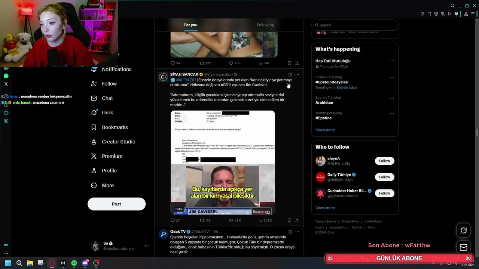Open the floating Grok button
The height and width of the screenshot is (269, 479).
coord(463,231)
